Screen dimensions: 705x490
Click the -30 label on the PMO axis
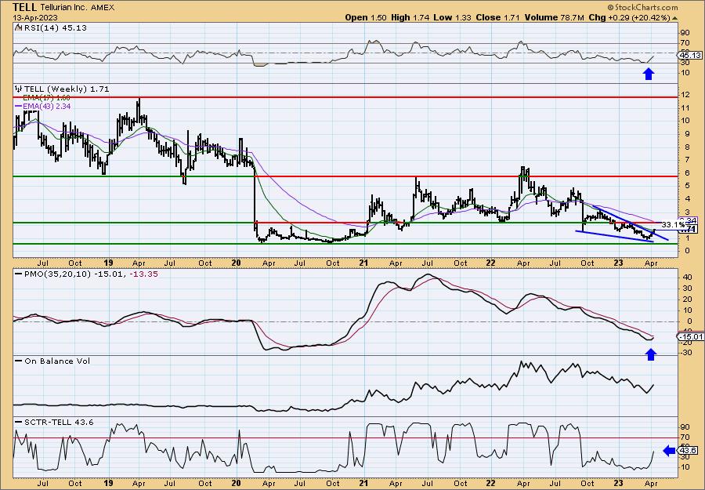(x=685, y=352)
